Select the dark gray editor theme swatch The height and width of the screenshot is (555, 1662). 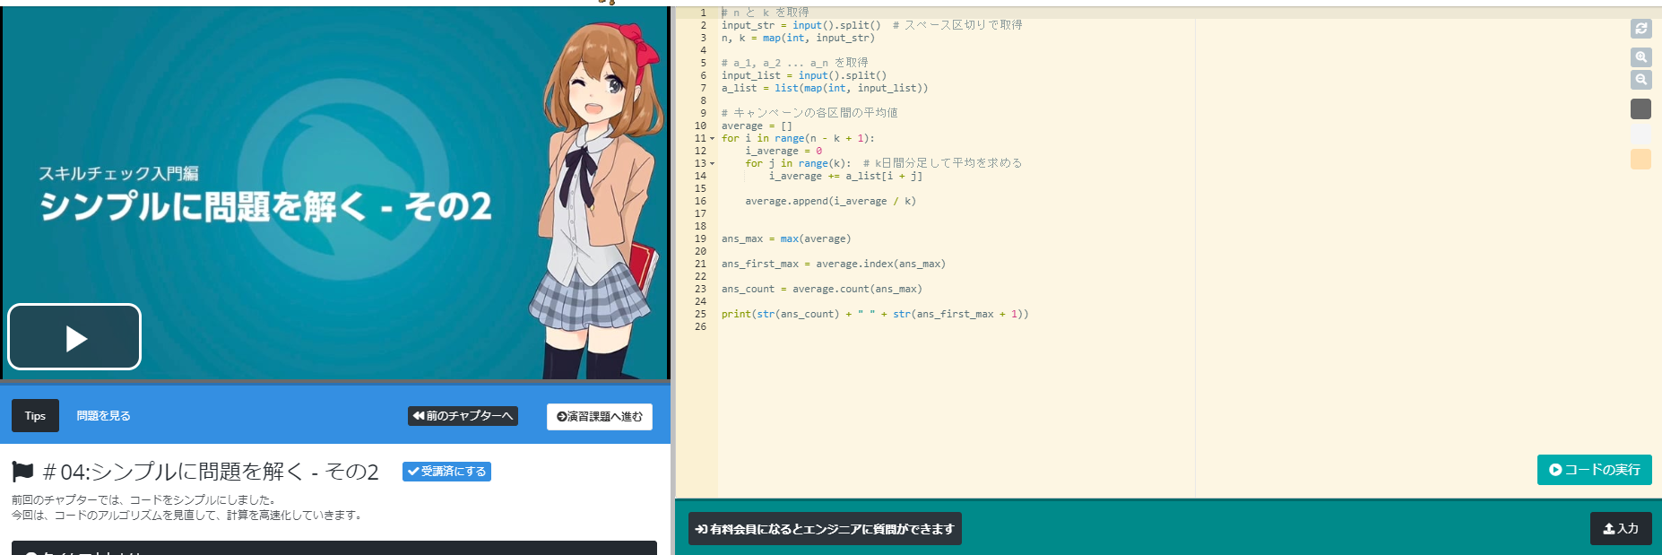coord(1640,109)
